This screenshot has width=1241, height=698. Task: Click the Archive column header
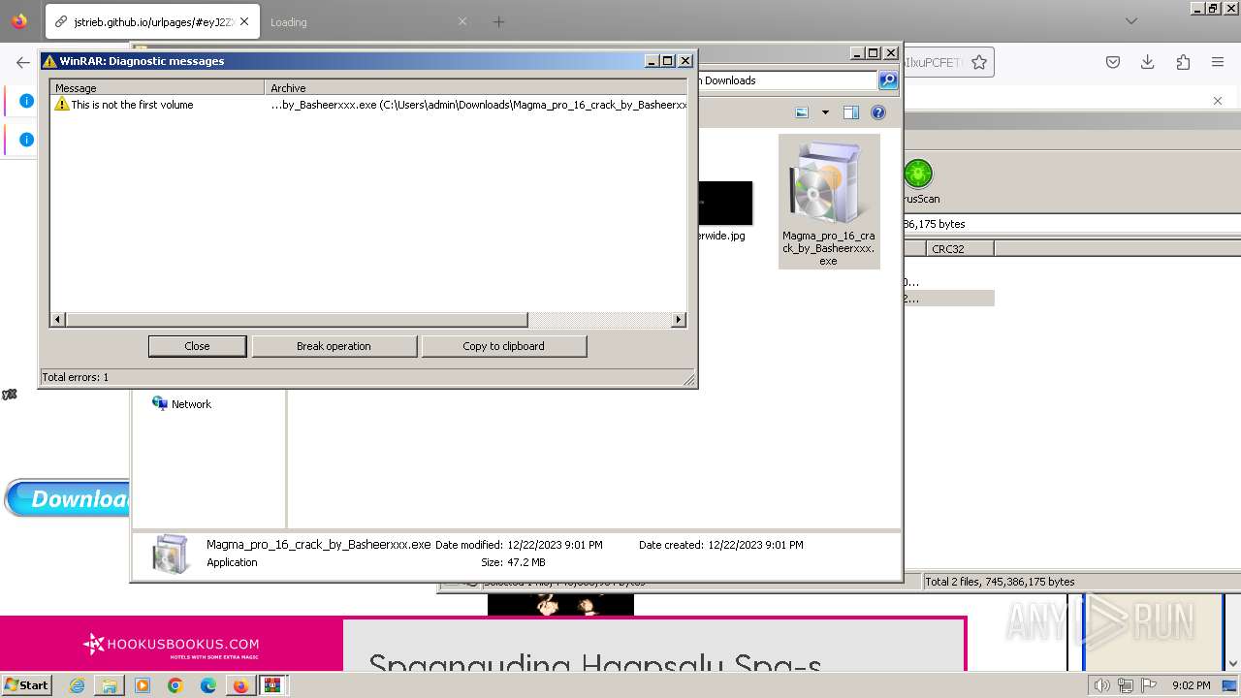point(476,87)
